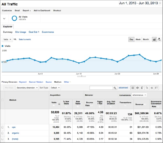Select the performance bar view icon

pyautogui.click(x=142, y=88)
